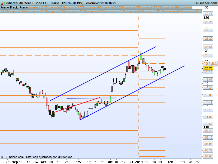
Task: Click the yellow 120,76 current price tag
Action: click(x=208, y=68)
